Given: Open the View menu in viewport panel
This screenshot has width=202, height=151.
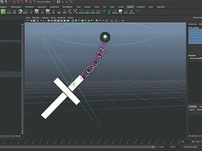Looking at the screenshot, I should pos(28,17).
